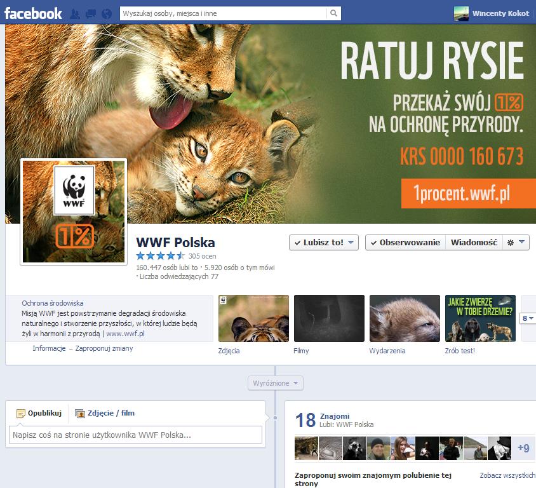The image size is (536, 488).
Task: Toggle Obserwowanie follow button
Action: pos(405,243)
